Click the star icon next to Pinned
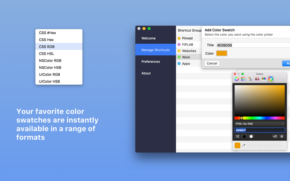This screenshot has height=181, width=290. click(x=179, y=38)
